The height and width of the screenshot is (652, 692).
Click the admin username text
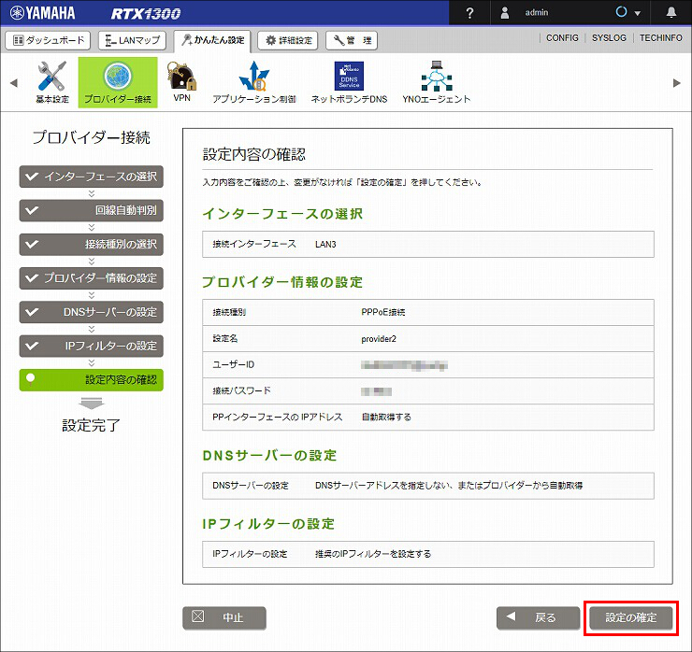537,13
